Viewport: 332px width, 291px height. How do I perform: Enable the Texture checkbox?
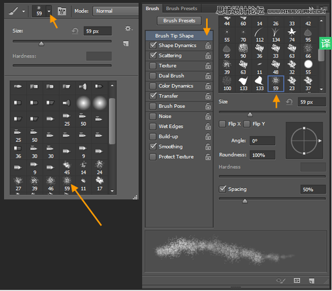[x=153, y=66]
